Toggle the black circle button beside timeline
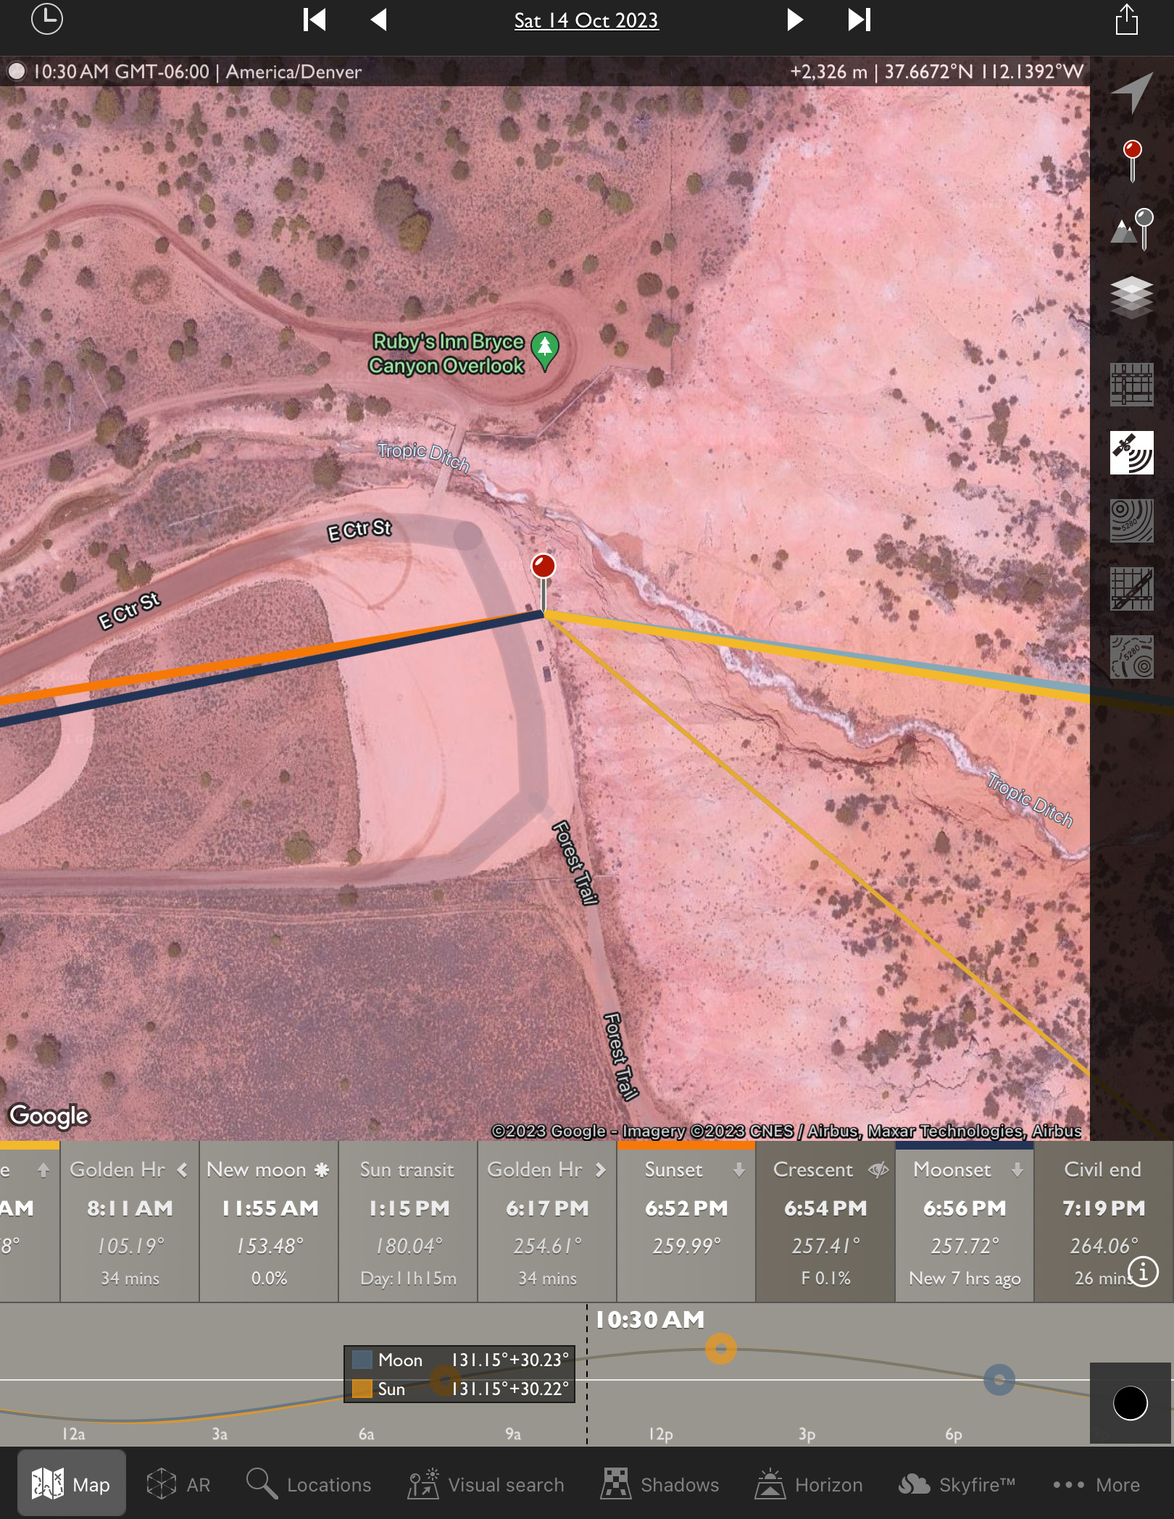The height and width of the screenshot is (1519, 1174). point(1130,1403)
